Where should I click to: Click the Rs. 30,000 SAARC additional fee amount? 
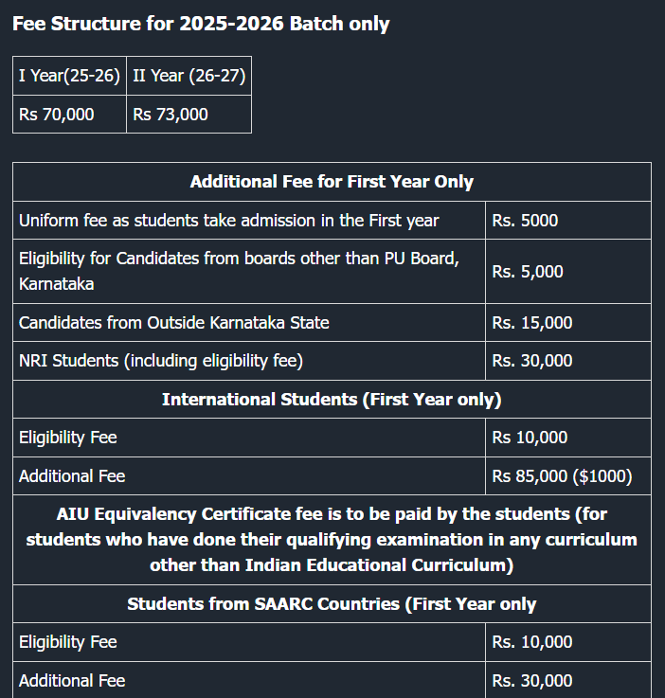click(532, 681)
